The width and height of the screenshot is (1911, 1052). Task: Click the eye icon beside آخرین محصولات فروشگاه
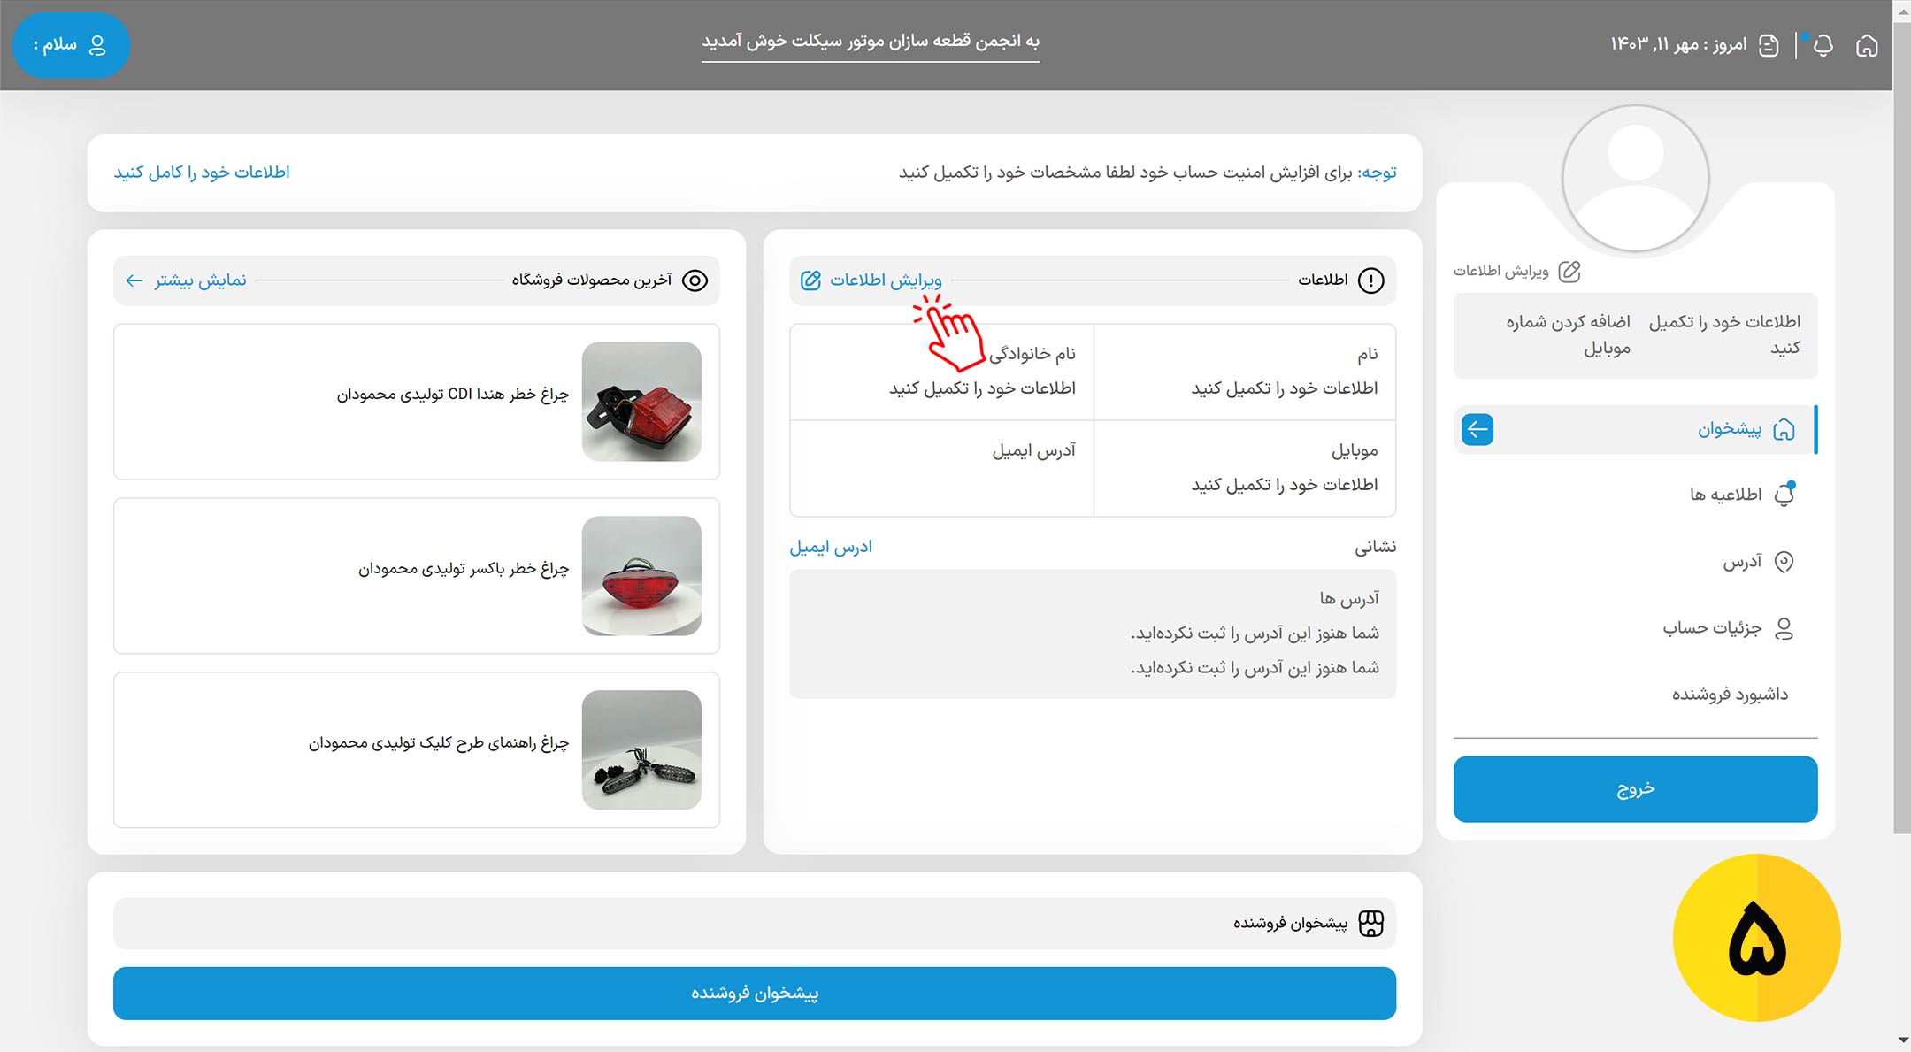pos(695,280)
